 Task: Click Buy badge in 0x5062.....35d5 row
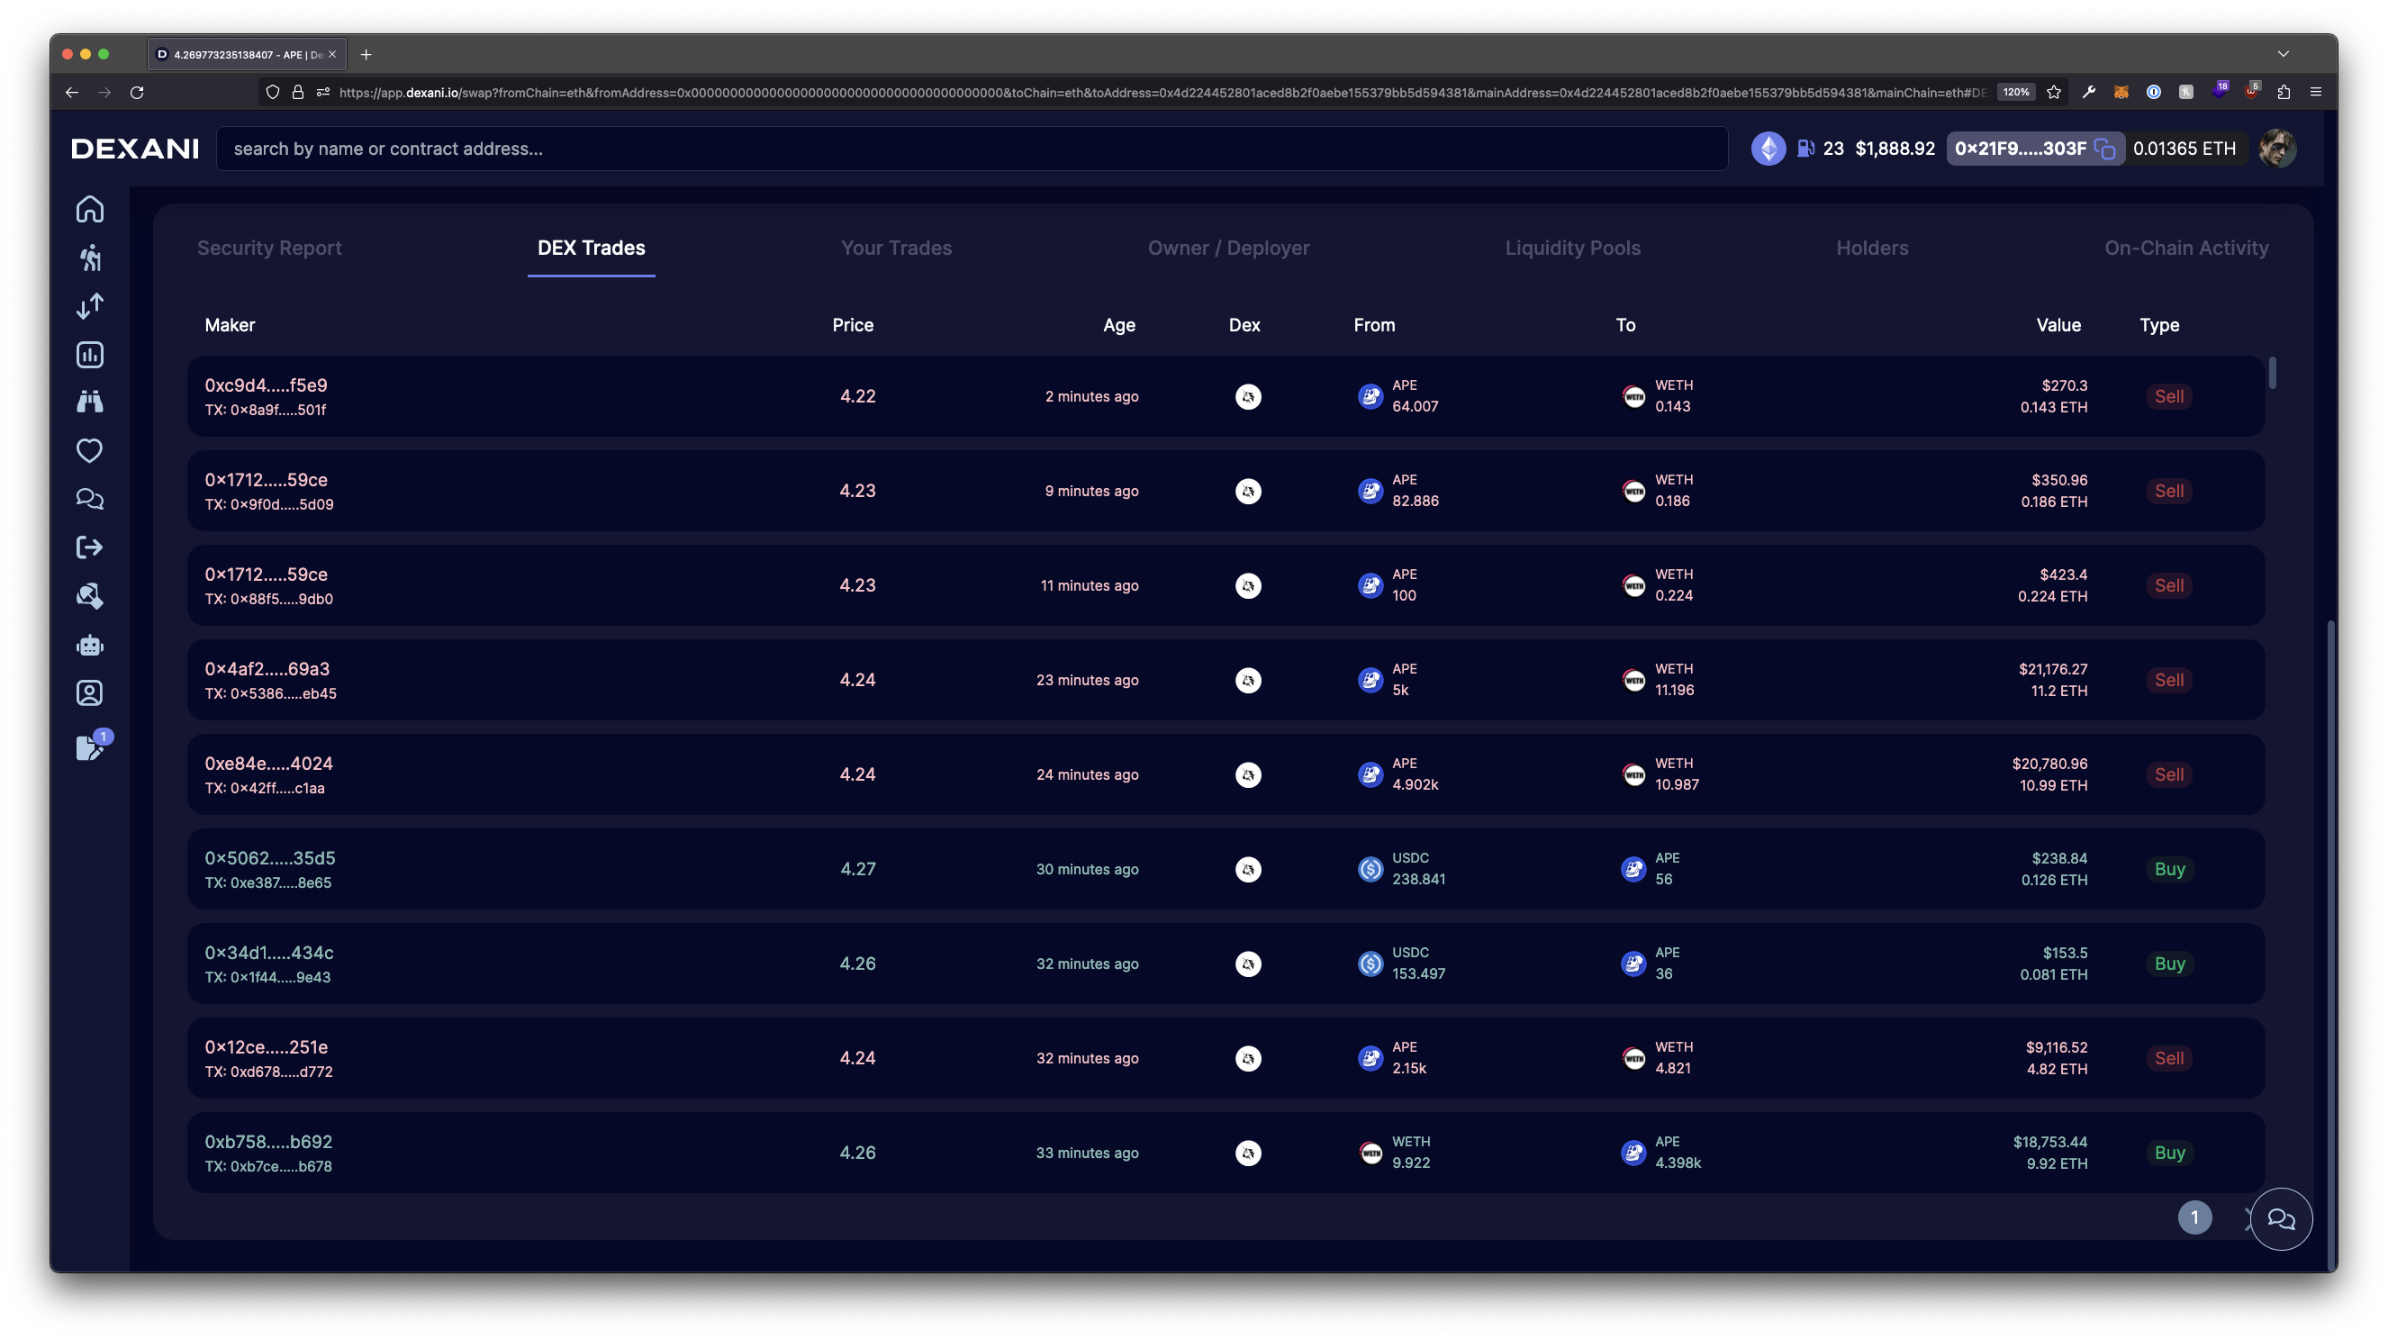(x=2169, y=869)
